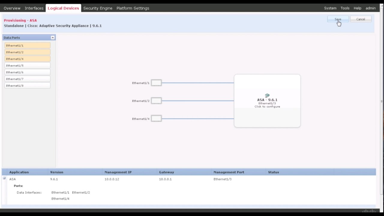384x216 pixels.
Task: Open the Overview tab
Action: (x=12, y=8)
